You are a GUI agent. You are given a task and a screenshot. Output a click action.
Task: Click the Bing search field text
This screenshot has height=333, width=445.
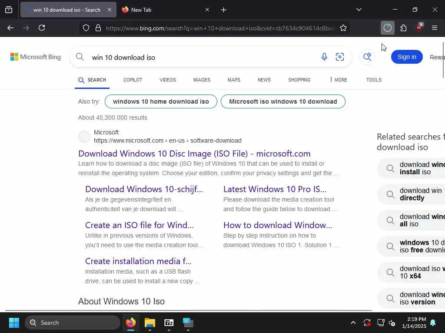pos(123,58)
